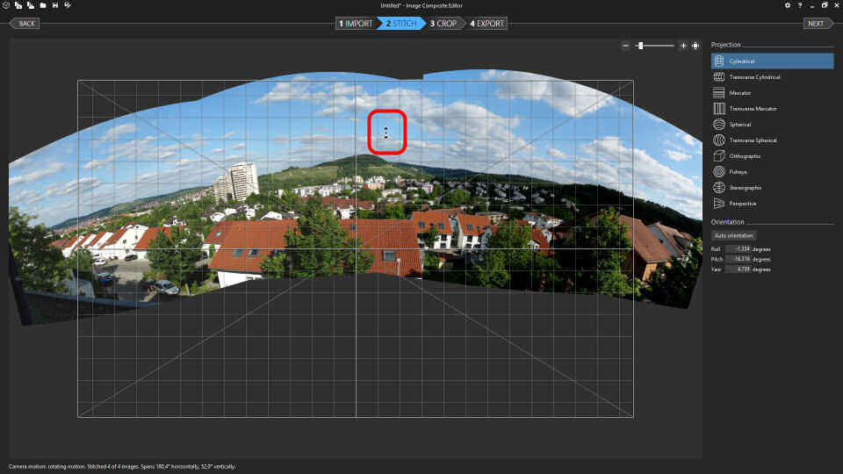Open the settings gear icon
The height and width of the screenshot is (474, 843).
(787, 5)
